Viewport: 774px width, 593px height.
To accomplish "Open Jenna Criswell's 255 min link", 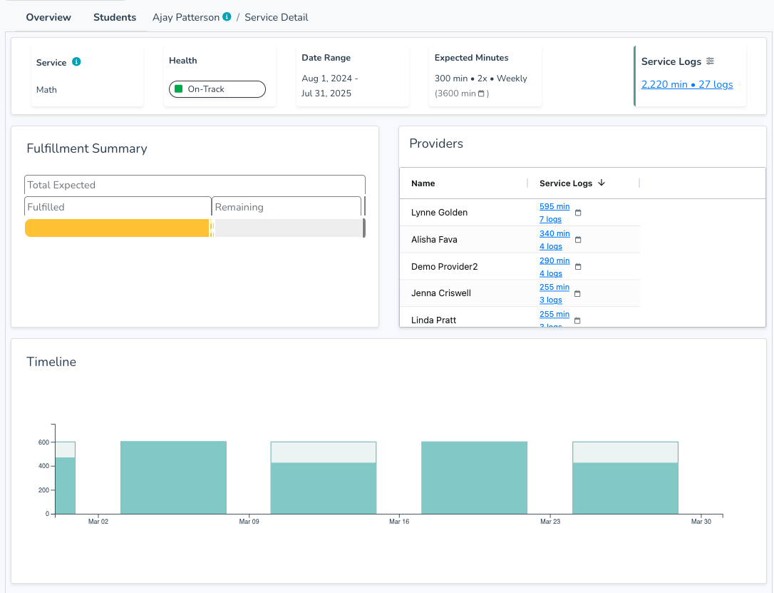I will tap(554, 287).
